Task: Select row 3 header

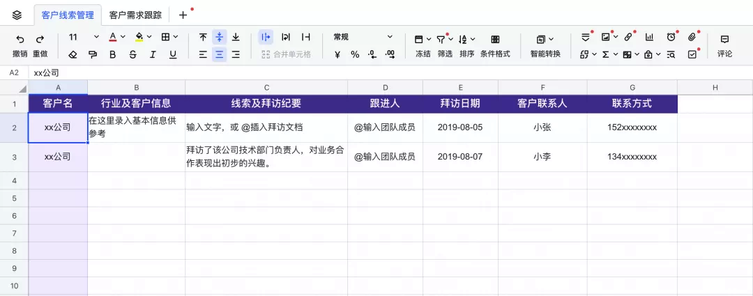Action: click(14, 157)
